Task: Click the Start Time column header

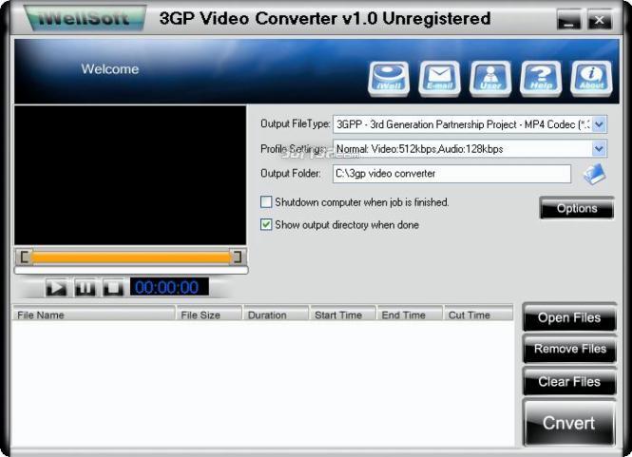Action: [342, 315]
